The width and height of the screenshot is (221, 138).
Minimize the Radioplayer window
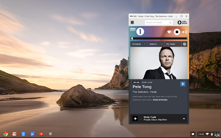click(176, 16)
